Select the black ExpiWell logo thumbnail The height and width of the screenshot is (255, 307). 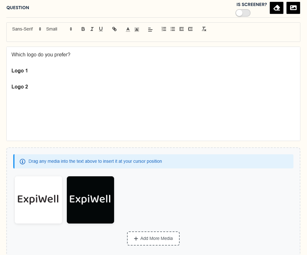90,200
